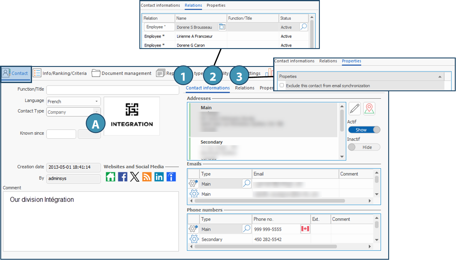Click the Emails horizontal scrollbar
Image resolution: width=456 pixels, height=260 pixels.
[x=269, y=201]
